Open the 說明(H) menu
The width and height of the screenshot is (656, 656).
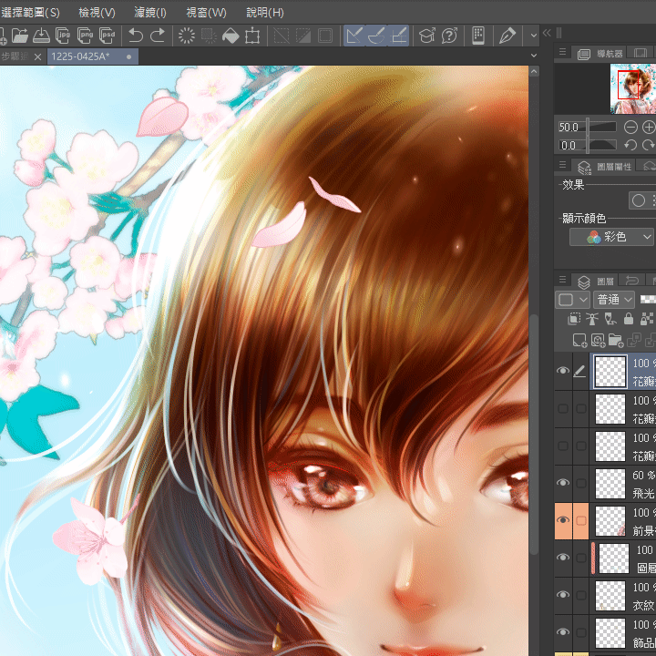point(265,13)
